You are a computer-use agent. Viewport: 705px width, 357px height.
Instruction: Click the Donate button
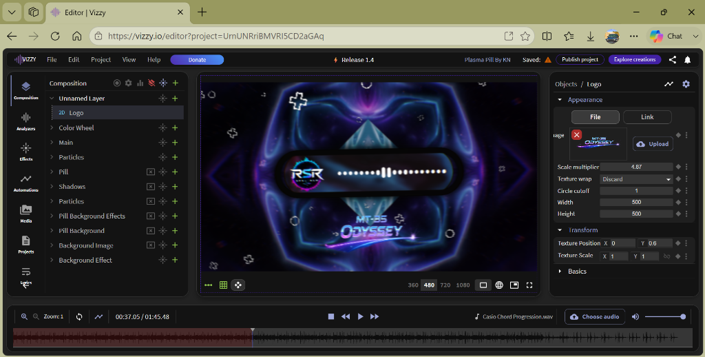pos(197,59)
